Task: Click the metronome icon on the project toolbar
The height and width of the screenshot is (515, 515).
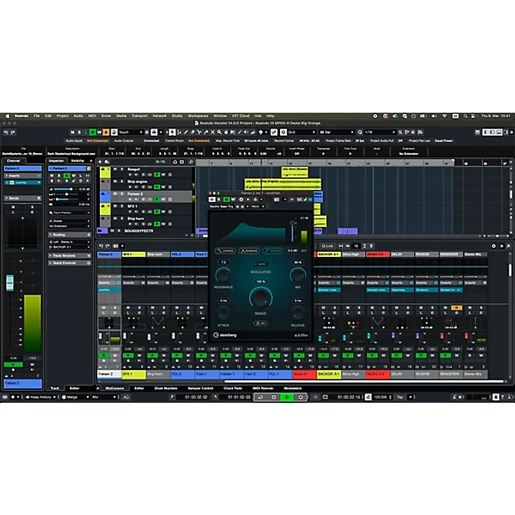Action: tap(406, 131)
